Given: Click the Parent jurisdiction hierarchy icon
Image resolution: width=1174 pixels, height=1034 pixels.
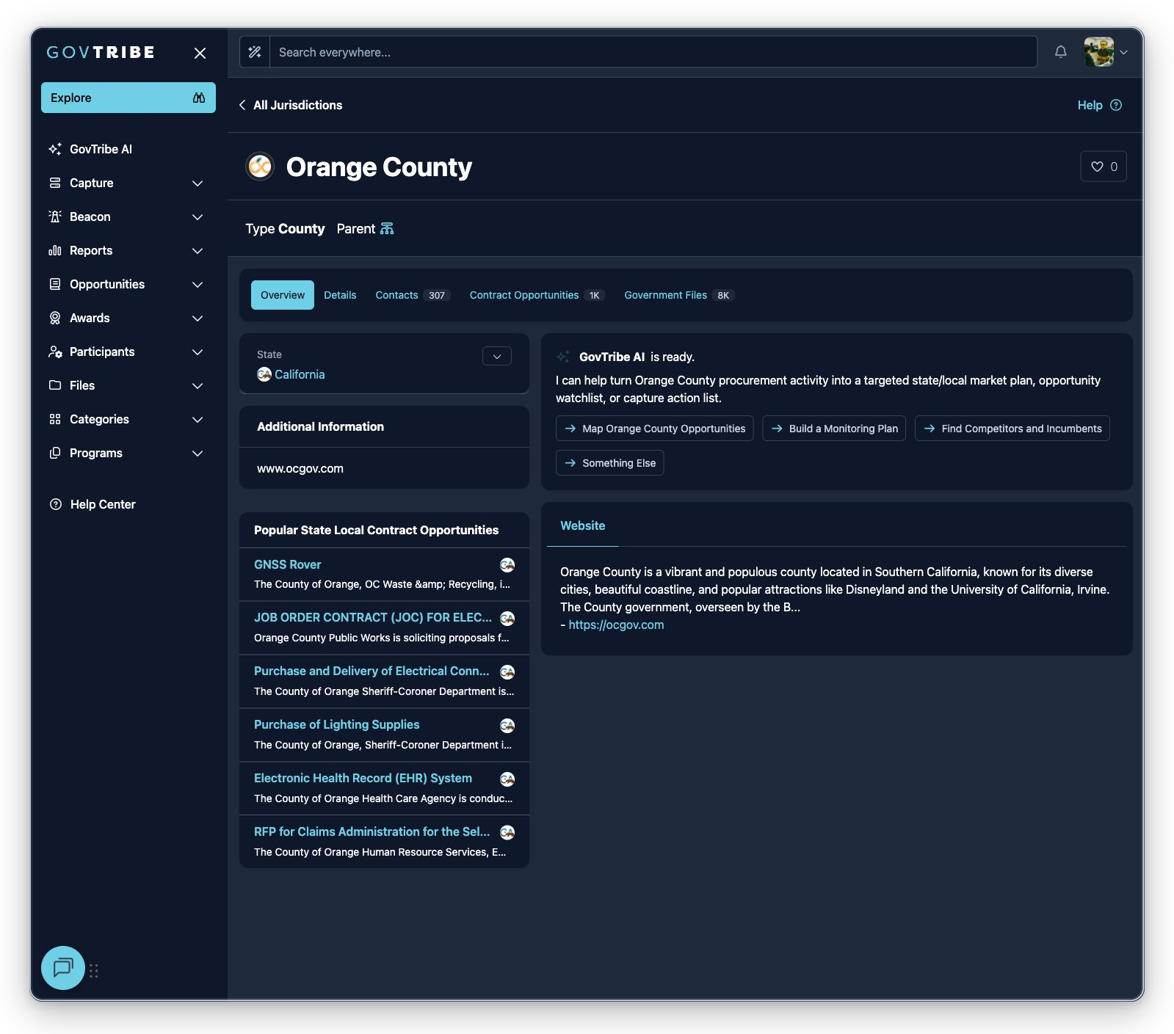Looking at the screenshot, I should [x=387, y=228].
